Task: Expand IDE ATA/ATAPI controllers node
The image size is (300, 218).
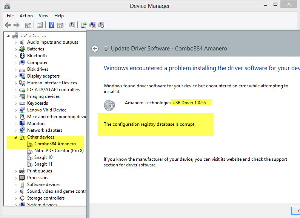Action: pos(16,90)
